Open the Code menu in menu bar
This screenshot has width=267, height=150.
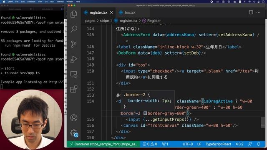pyautogui.click(x=10, y=2)
